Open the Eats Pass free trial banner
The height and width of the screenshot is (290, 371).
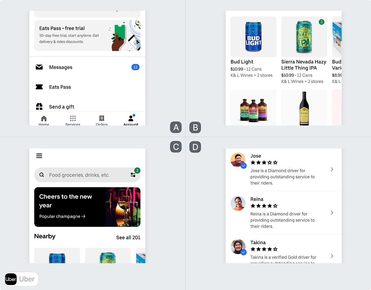[x=87, y=36]
